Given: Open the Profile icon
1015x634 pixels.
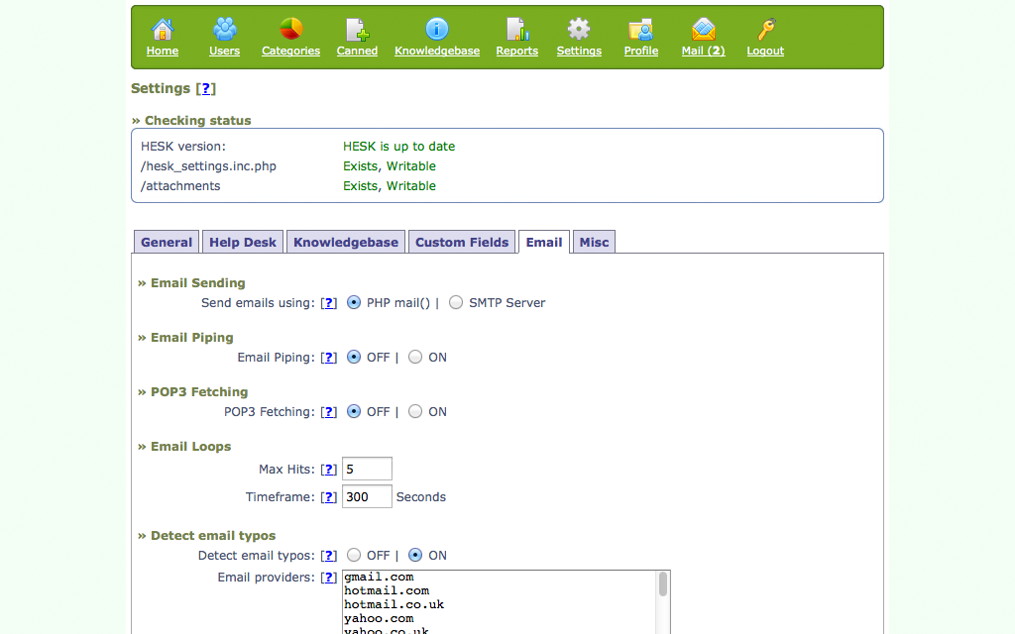Looking at the screenshot, I should click(x=640, y=30).
